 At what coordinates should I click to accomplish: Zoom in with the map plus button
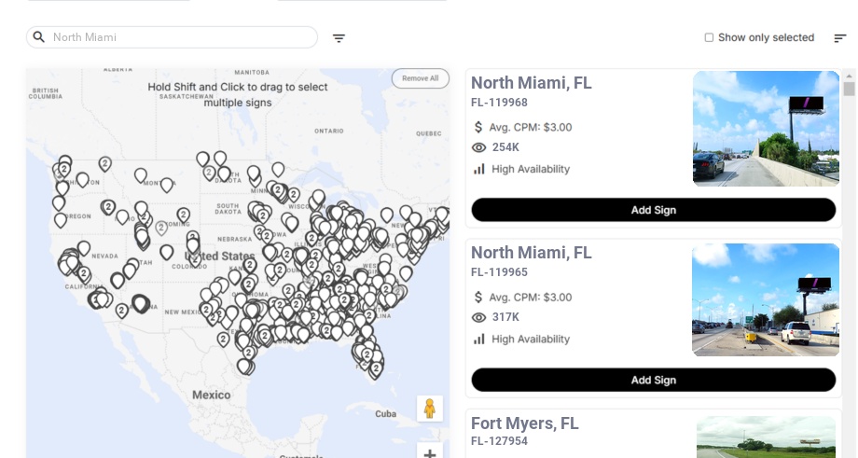[430, 452]
